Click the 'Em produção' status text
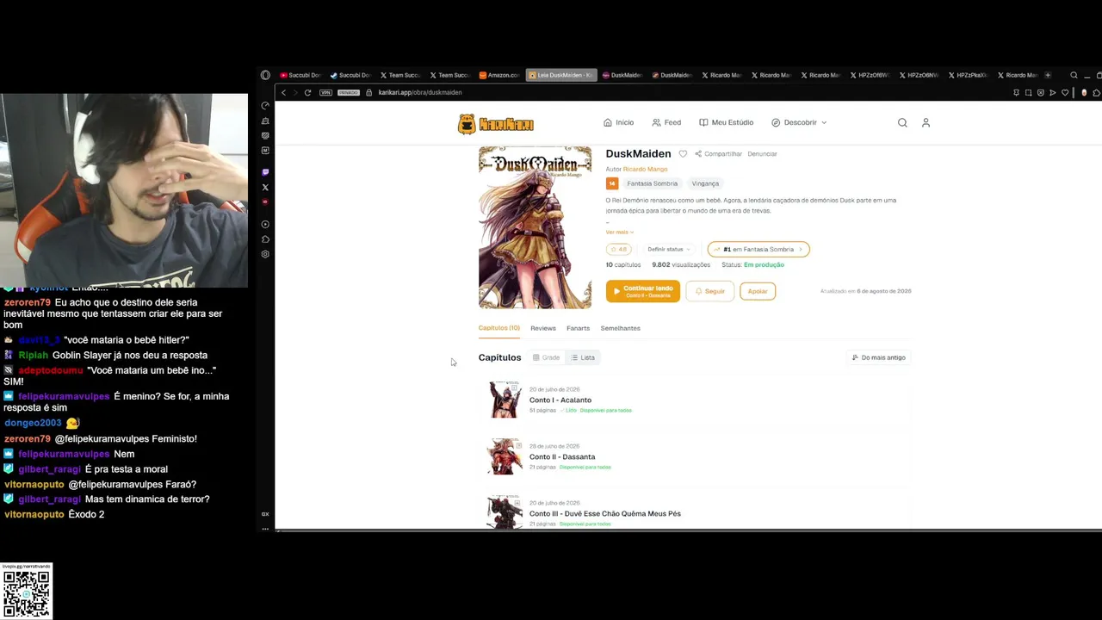This screenshot has height=620, width=1102. click(764, 265)
